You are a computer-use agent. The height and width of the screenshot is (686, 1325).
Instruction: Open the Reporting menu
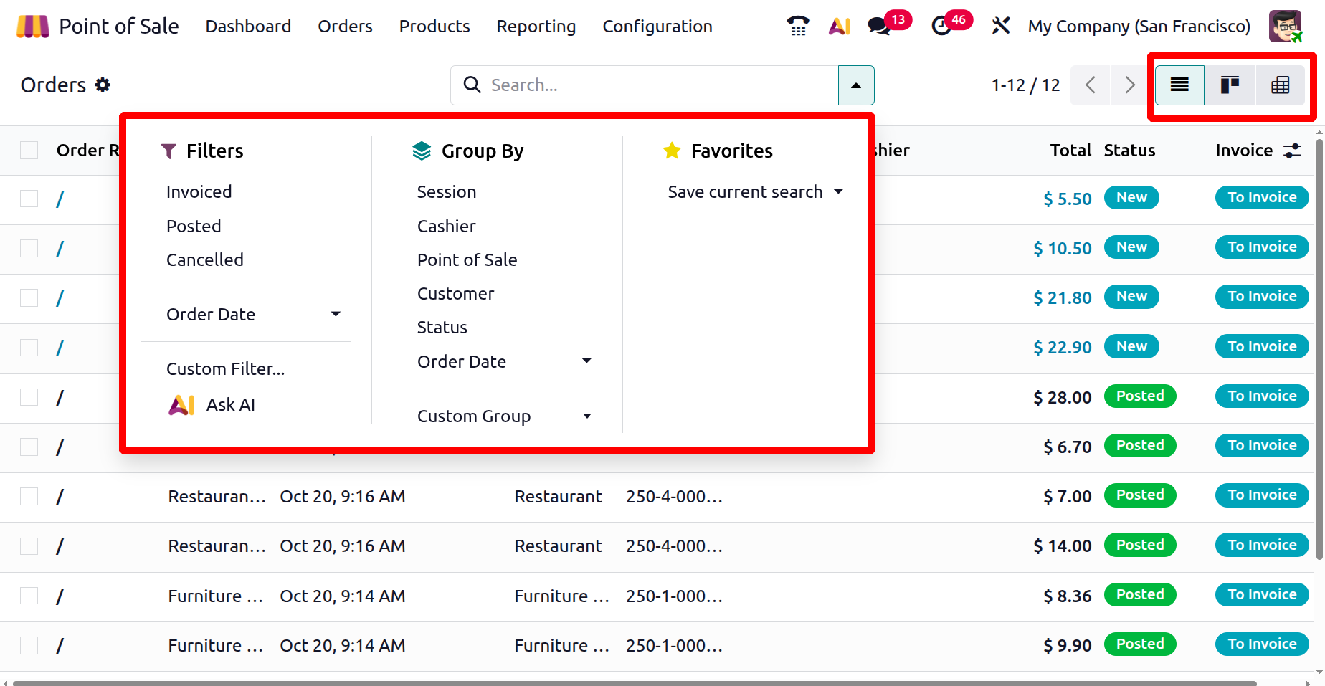point(536,27)
